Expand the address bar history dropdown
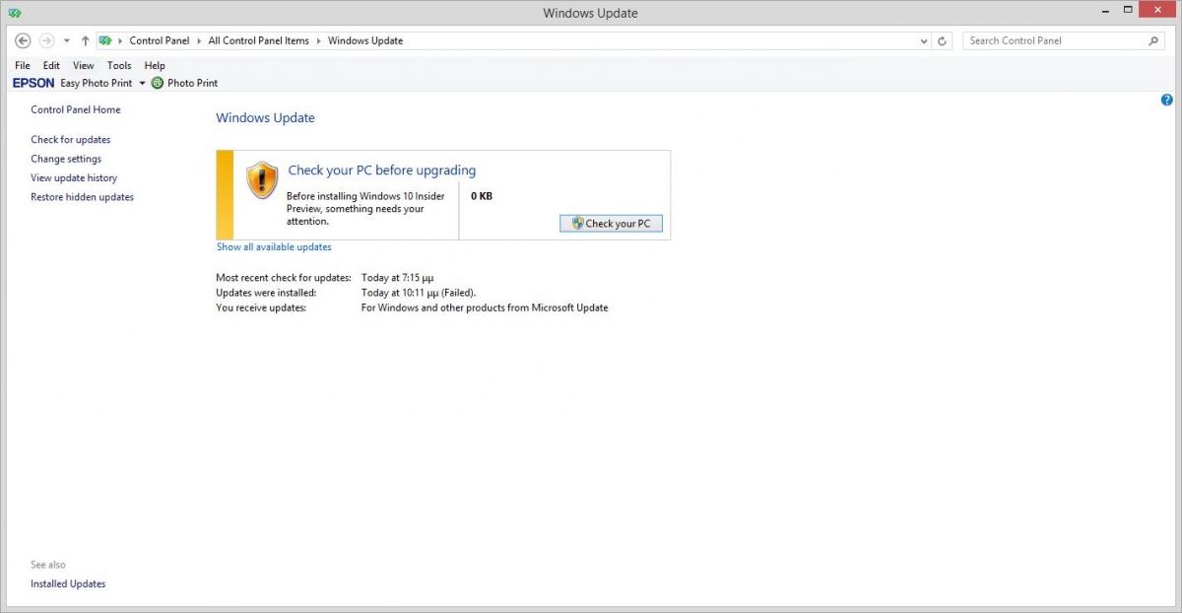The width and height of the screenshot is (1182, 613). pyautogui.click(x=923, y=41)
